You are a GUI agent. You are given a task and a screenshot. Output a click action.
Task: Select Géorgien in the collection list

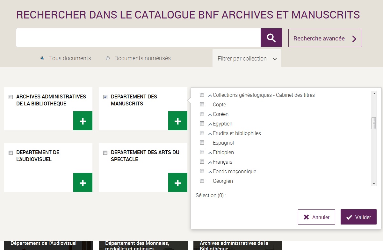(x=202, y=181)
